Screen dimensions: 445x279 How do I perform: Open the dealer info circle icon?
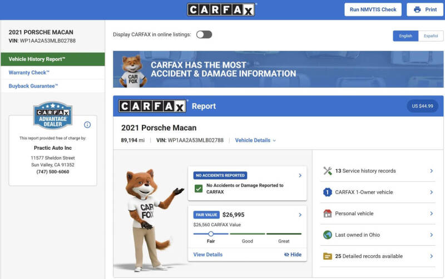point(87,124)
